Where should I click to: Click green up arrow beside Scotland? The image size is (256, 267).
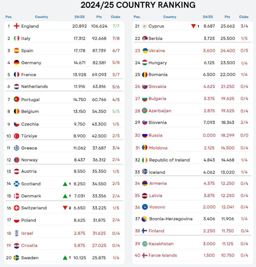(x=65, y=184)
